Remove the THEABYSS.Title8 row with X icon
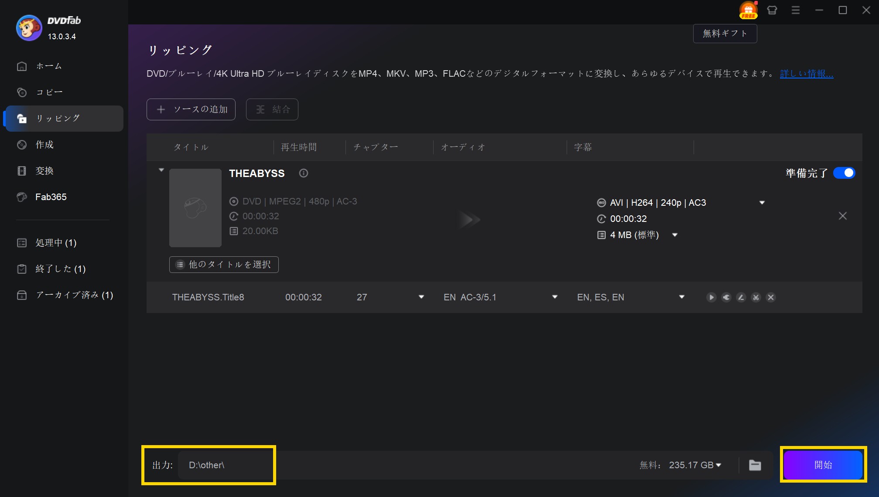The width and height of the screenshot is (879, 497). point(771,297)
